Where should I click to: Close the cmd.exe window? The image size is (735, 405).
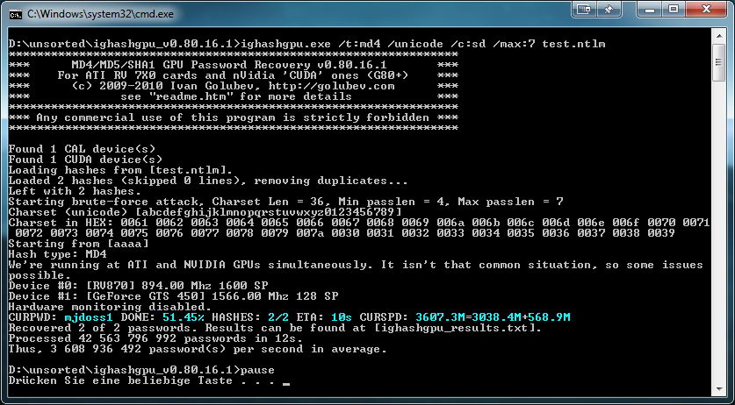[706, 9]
